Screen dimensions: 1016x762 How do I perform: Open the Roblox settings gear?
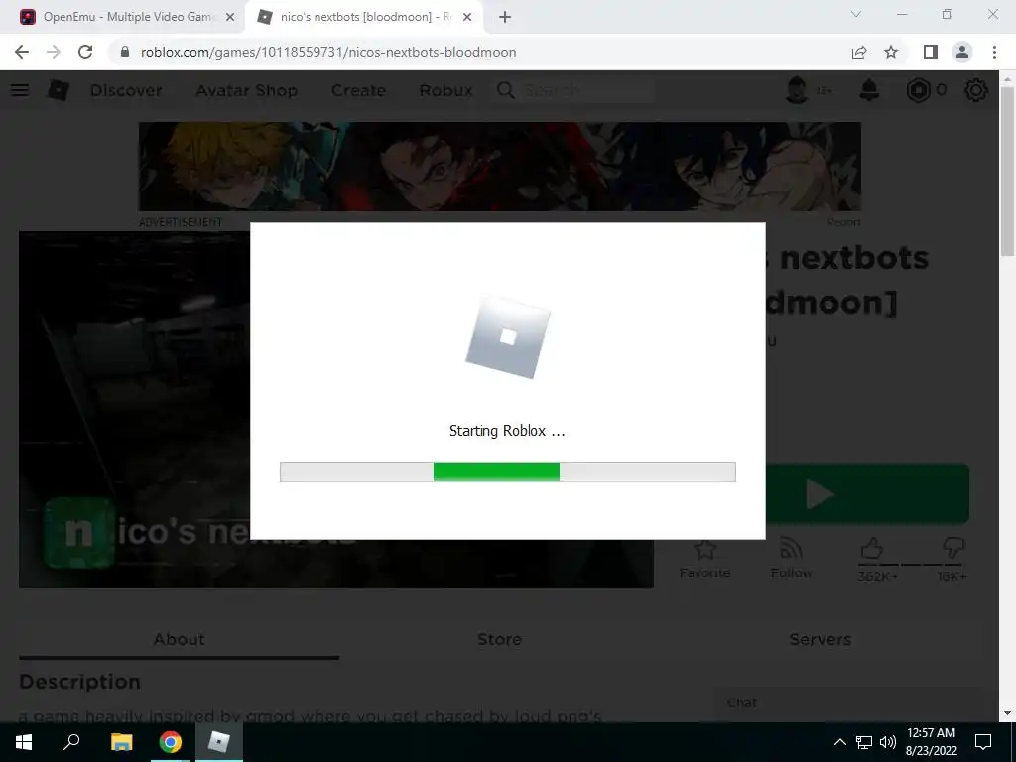pos(976,90)
